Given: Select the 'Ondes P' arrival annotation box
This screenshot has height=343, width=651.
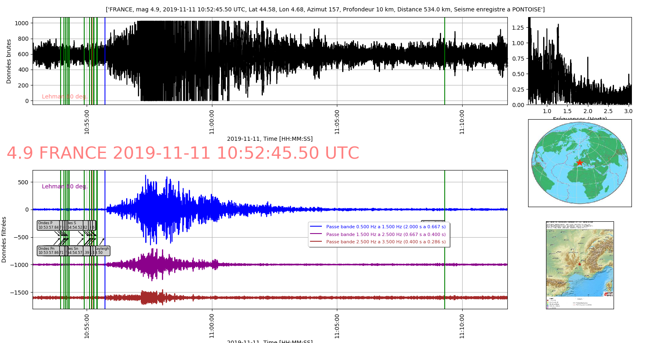Looking at the screenshot, I should [x=48, y=225].
